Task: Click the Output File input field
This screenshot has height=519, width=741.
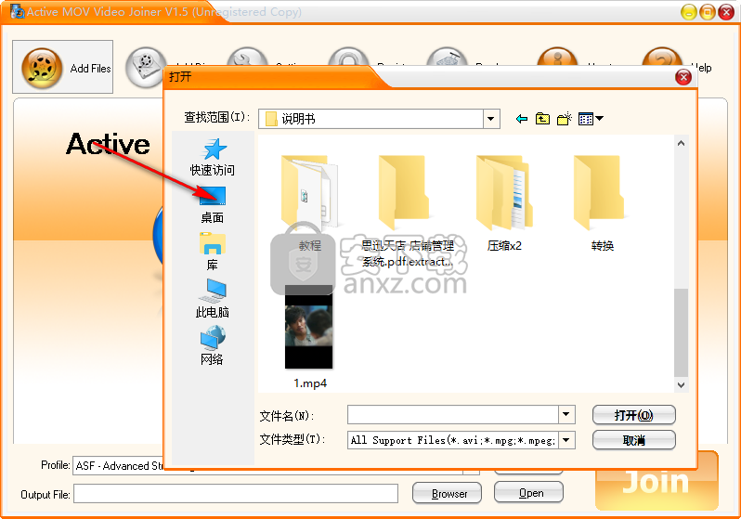Action: pos(235,494)
